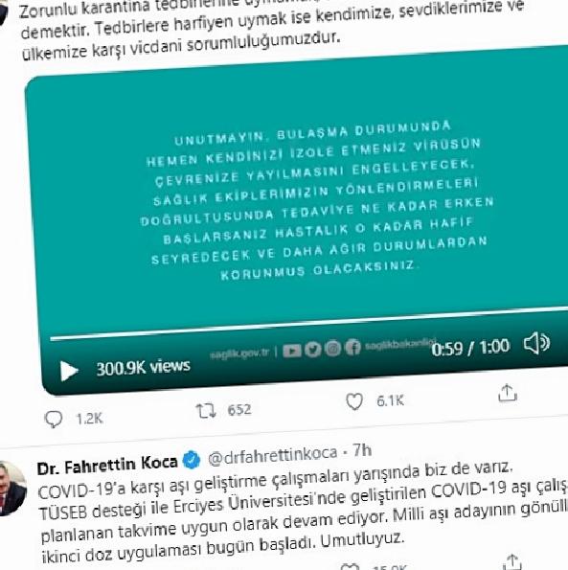Like the tweet with 6.1K hearts
Image resolution: width=568 pixels, height=570 pixels.
click(354, 401)
